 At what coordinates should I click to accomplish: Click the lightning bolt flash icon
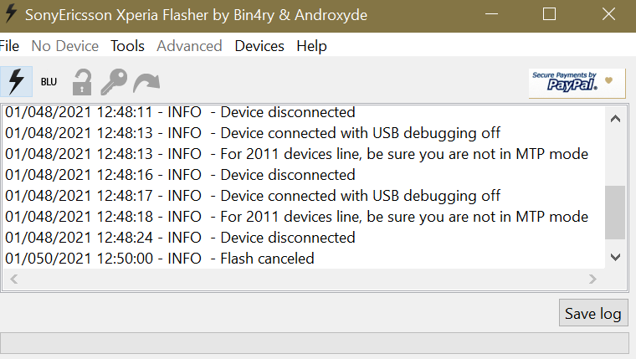[16, 81]
